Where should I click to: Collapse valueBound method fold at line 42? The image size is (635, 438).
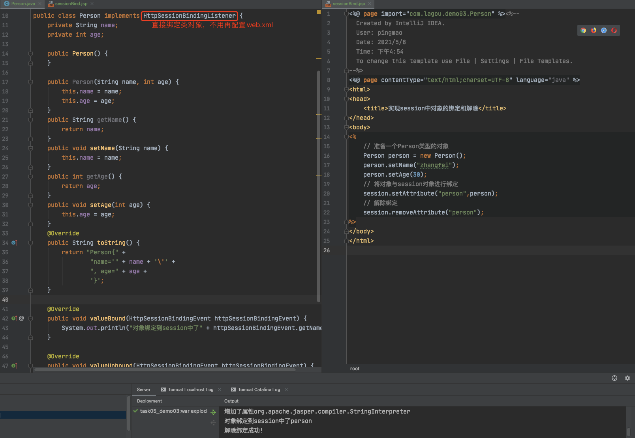click(x=30, y=319)
